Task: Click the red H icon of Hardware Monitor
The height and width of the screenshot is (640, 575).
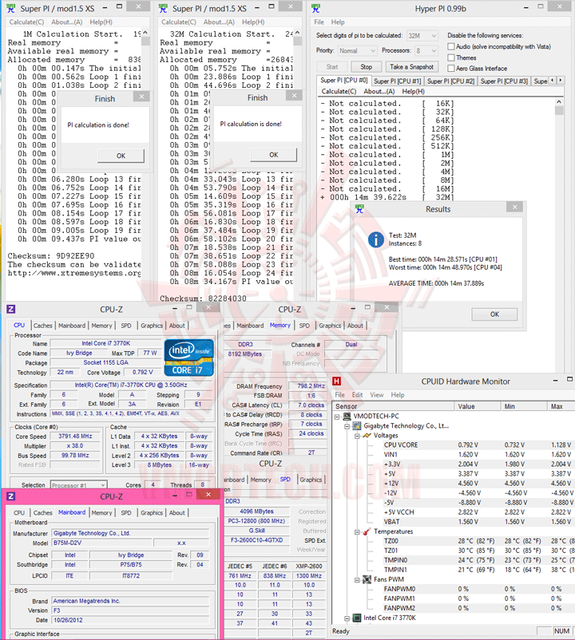Action: (x=336, y=381)
